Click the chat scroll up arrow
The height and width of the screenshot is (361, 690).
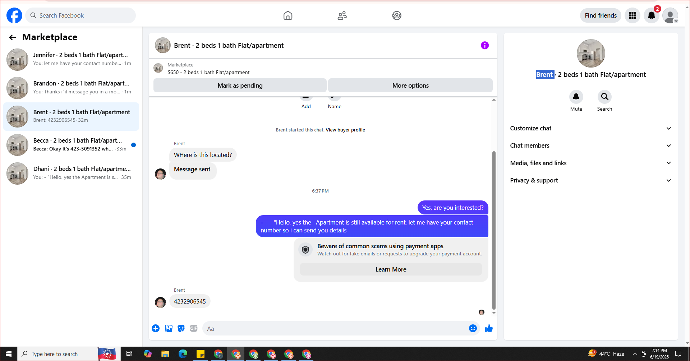(x=494, y=100)
